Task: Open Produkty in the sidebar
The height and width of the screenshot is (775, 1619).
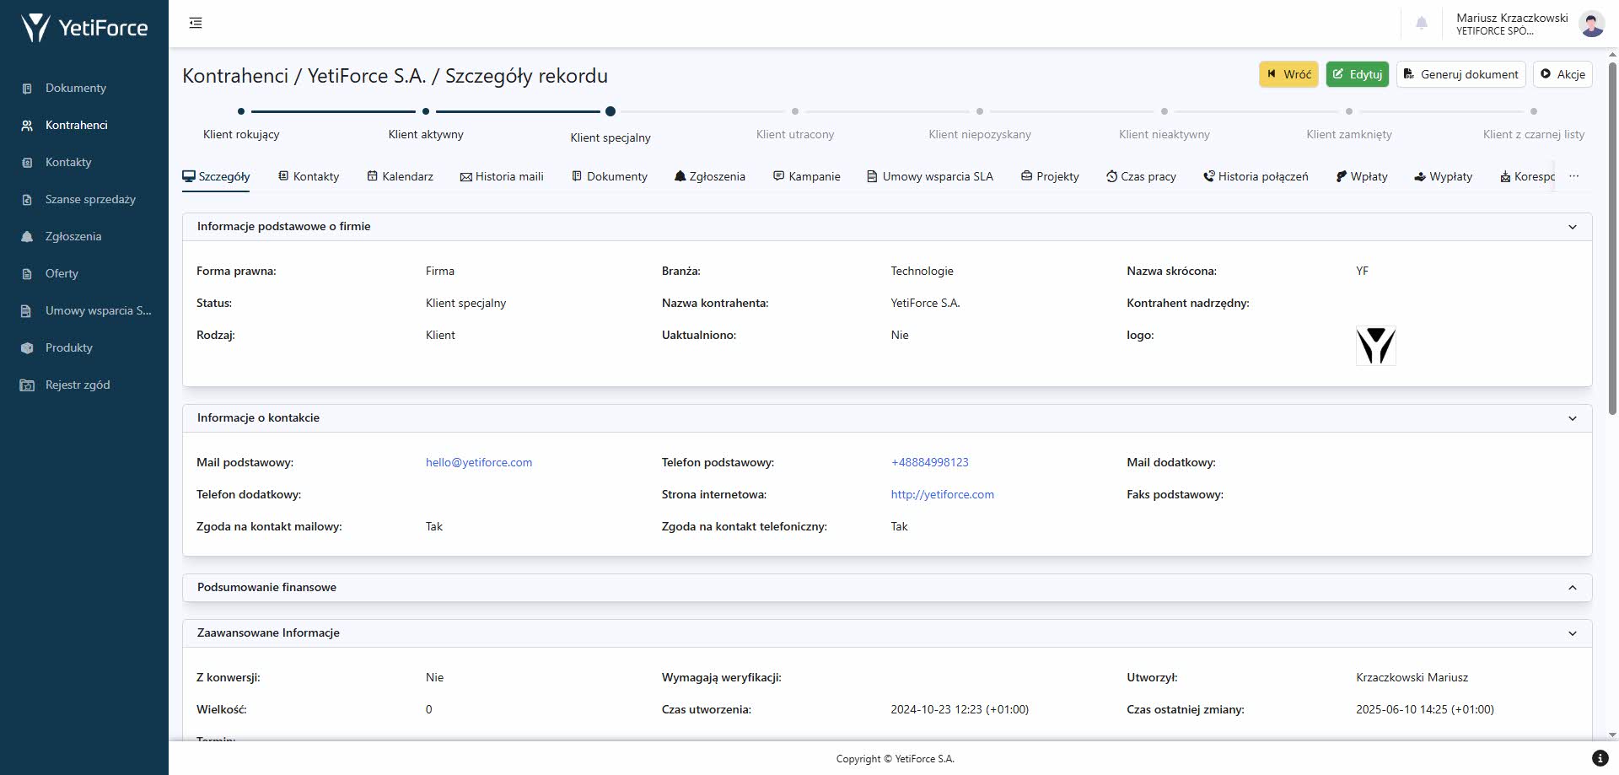Action: tap(69, 348)
